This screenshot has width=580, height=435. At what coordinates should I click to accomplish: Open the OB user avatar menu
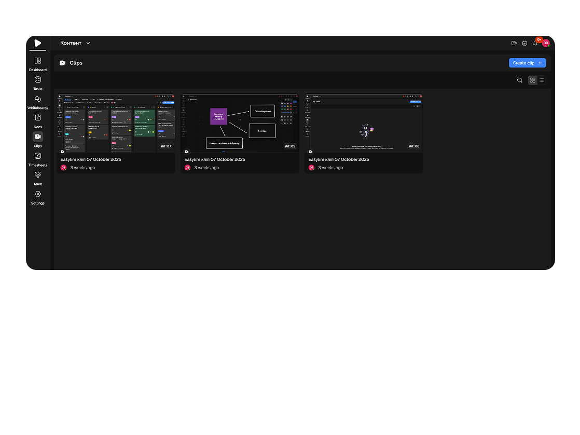[546, 43]
